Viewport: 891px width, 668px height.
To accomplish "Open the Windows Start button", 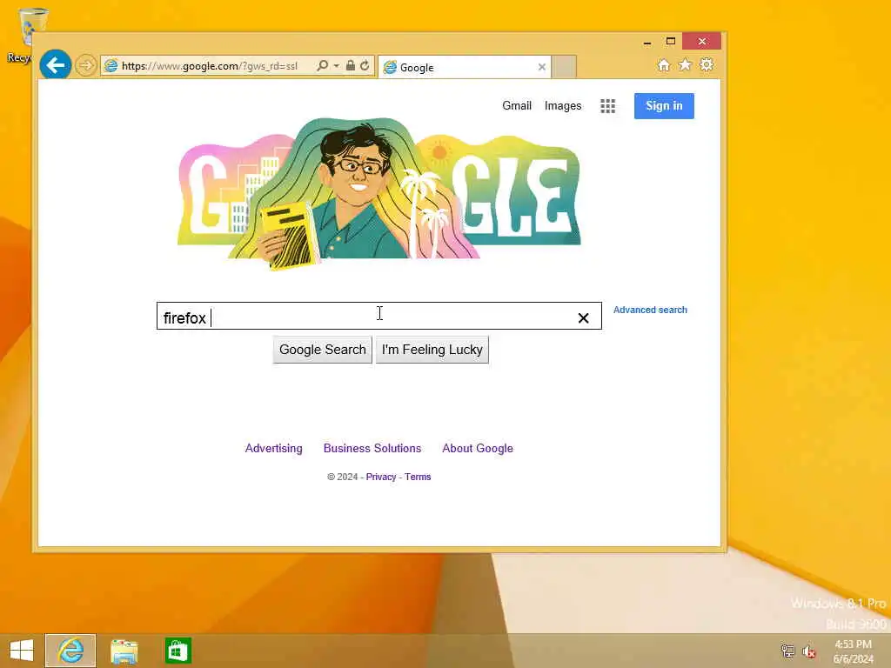I will click(22, 651).
